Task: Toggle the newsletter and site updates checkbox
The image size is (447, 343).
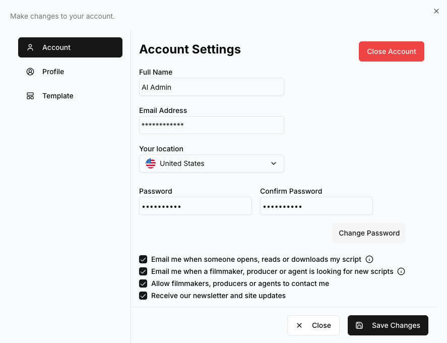Action: tap(143, 296)
